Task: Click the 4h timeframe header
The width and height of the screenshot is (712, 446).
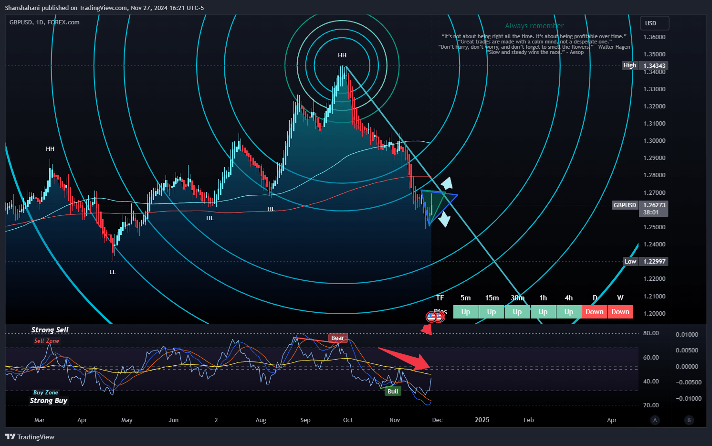Action: point(569,298)
